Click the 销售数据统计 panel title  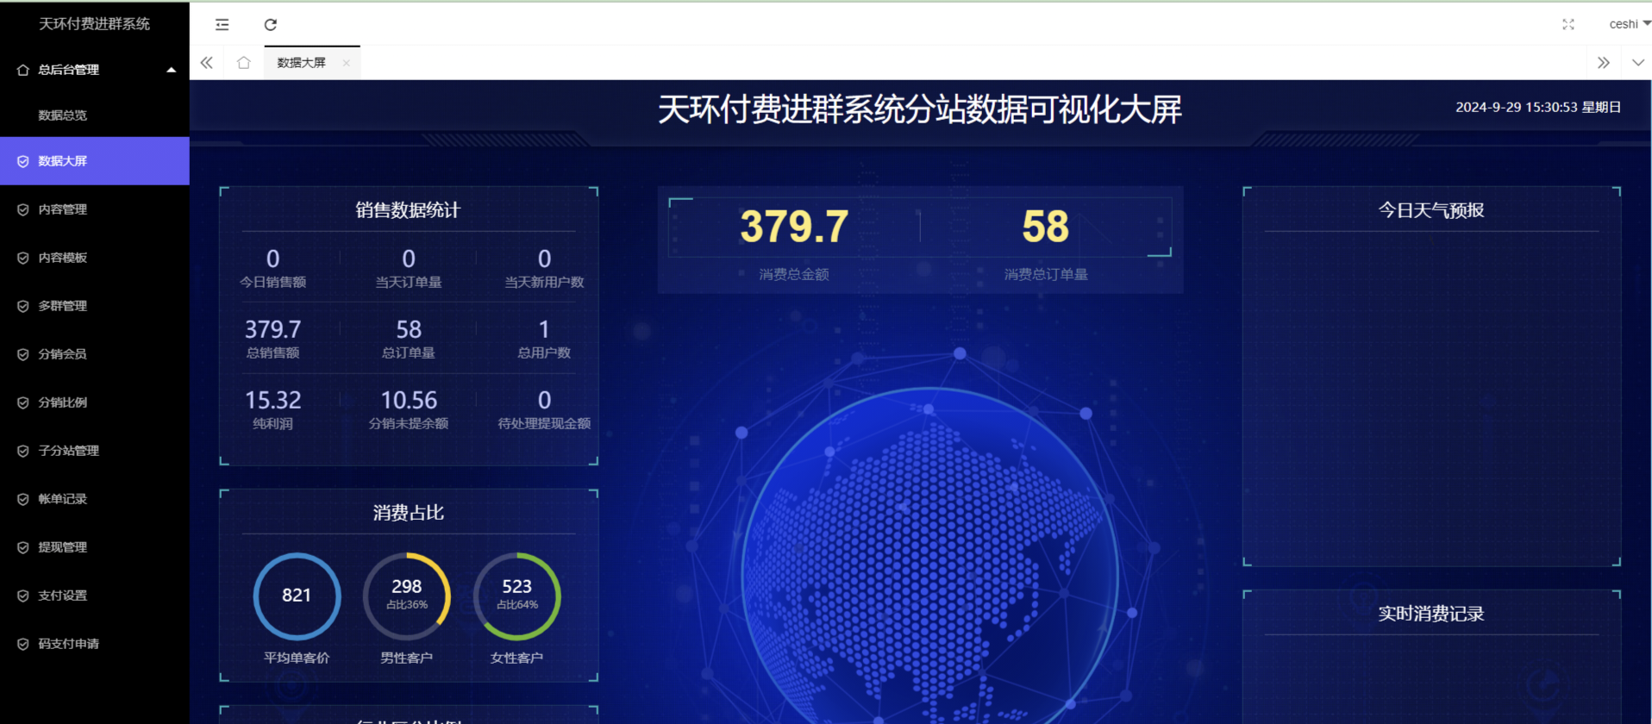408,210
